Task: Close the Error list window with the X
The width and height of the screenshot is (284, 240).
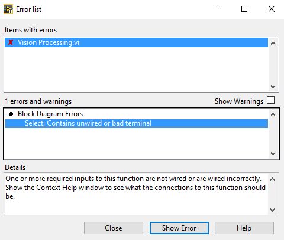Action: (x=272, y=9)
